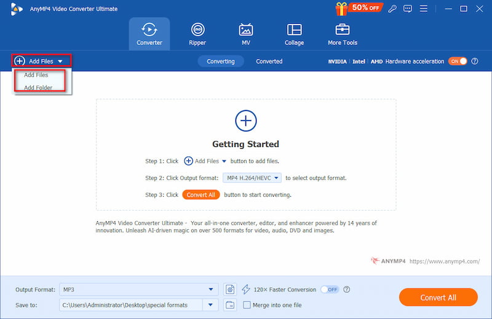Open the Converter tab
The image size is (492, 319).
149,34
